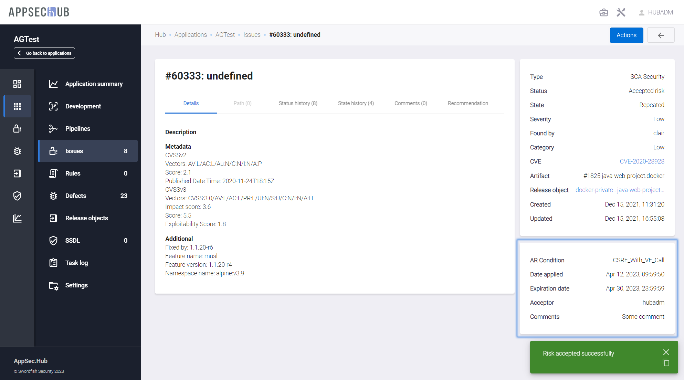Viewport: 684px width, 380px height.
Task: Open the docker-private release object link
Action: 619,190
